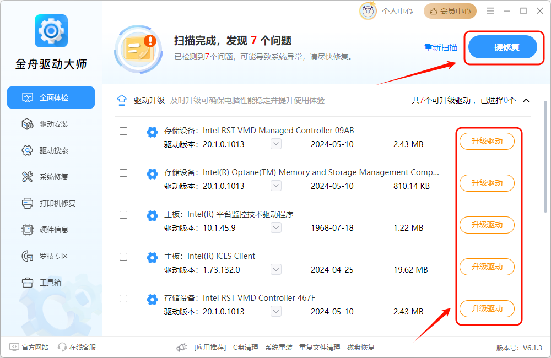Click the 工具箱 toolbox icon
This screenshot has width=551, height=358.
click(28, 283)
